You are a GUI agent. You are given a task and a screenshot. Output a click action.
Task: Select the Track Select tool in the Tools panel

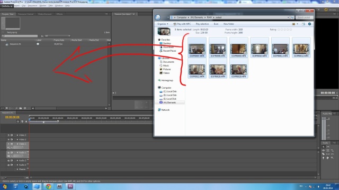pyautogui.click(x=328, y=147)
